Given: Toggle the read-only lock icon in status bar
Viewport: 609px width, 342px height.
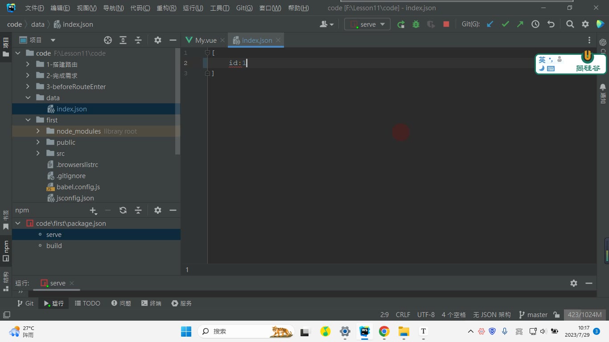Looking at the screenshot, I should click(556, 315).
